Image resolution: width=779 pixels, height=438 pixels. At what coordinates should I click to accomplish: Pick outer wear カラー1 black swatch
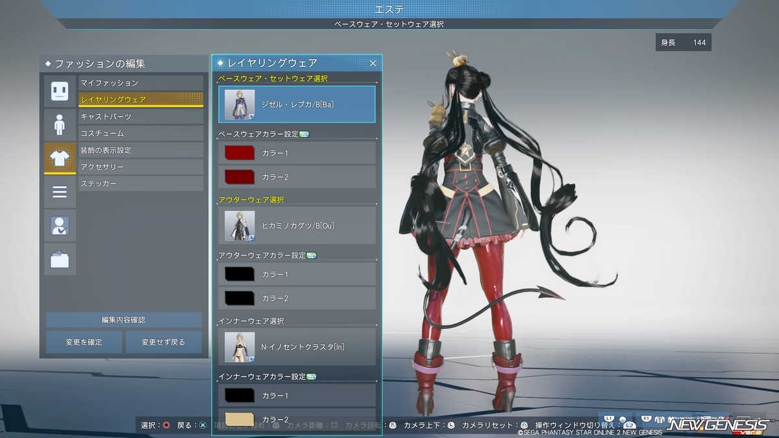[239, 274]
